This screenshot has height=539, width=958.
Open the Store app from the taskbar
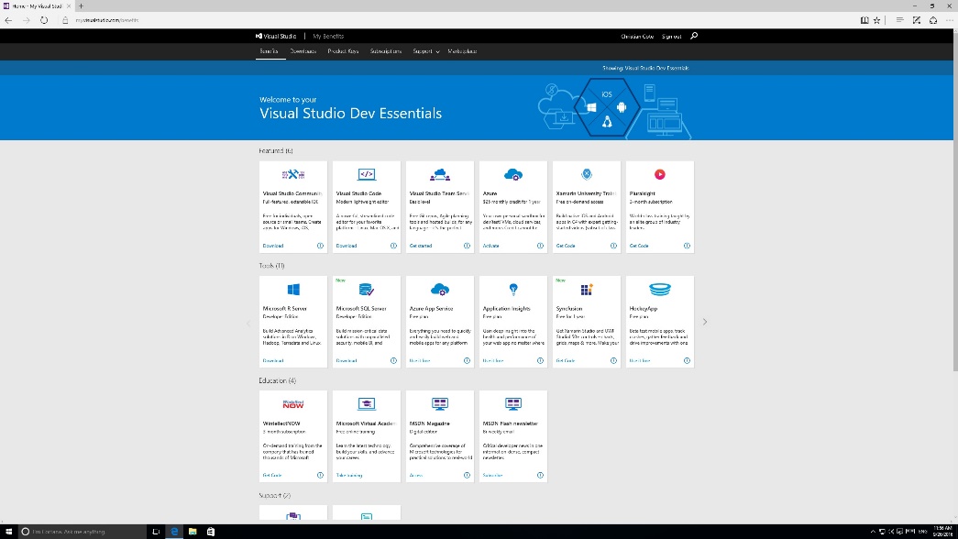[x=211, y=532]
